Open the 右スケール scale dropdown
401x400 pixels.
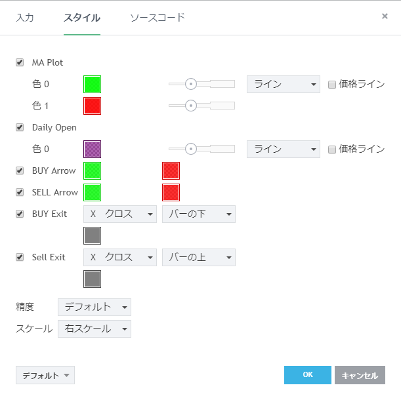94,329
